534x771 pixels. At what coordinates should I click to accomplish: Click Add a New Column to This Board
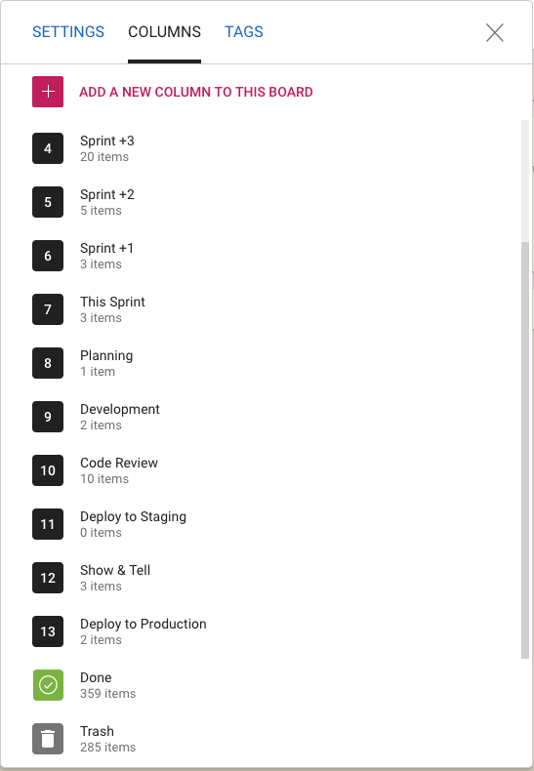pyautogui.click(x=196, y=92)
